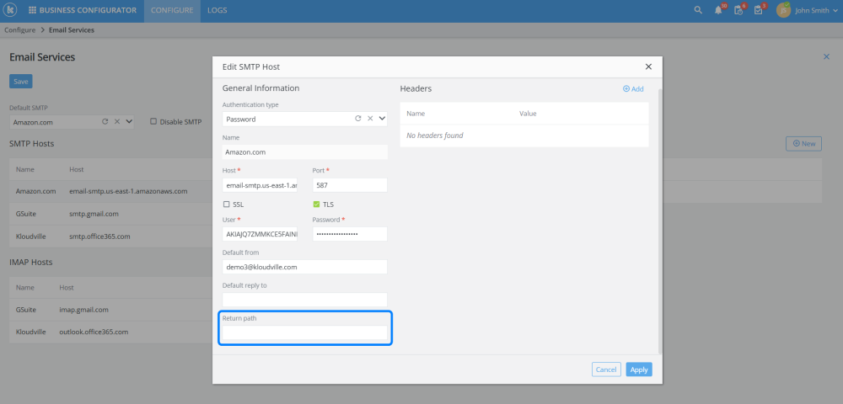Image resolution: width=843 pixels, height=404 pixels.
Task: Click the Password input field
Action: pyautogui.click(x=350, y=234)
